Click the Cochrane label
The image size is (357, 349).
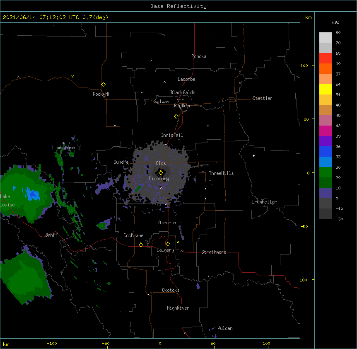[x=133, y=235]
